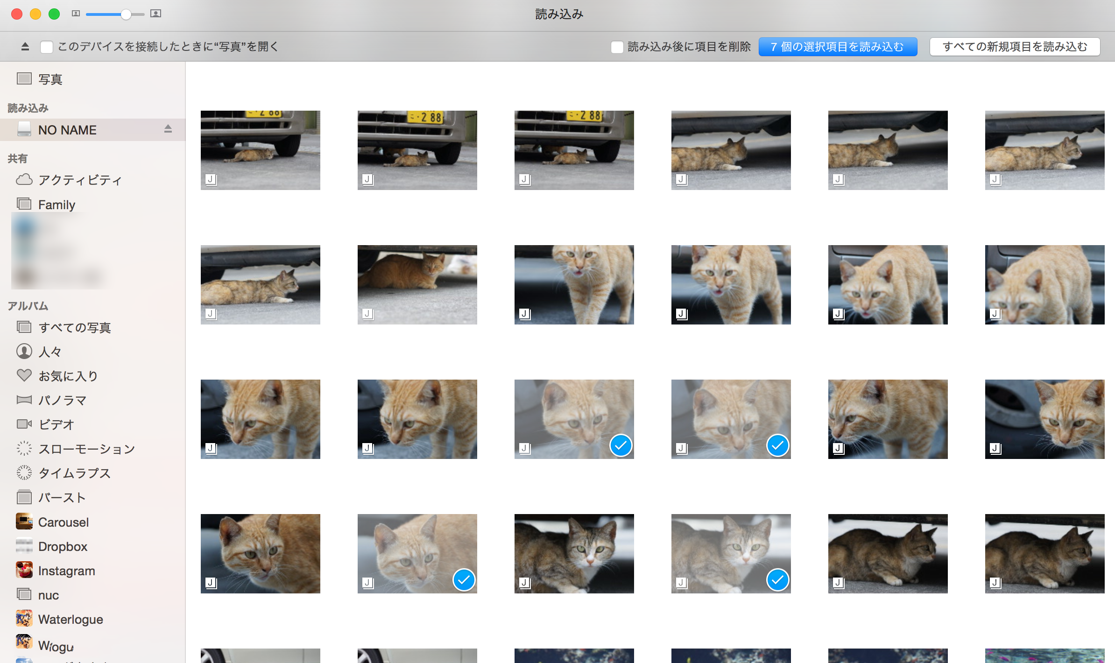Select first photo of cat under car bumper
Viewport: 1115px width, 663px height.
pos(261,150)
